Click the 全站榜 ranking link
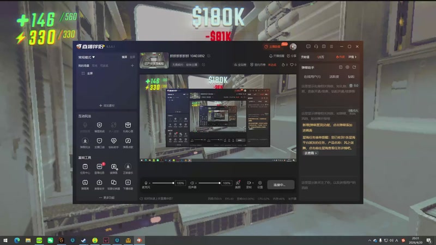This screenshot has height=245, width=436. point(240,65)
